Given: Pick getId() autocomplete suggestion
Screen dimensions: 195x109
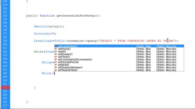Looking at the screenshot, I should [119, 51].
